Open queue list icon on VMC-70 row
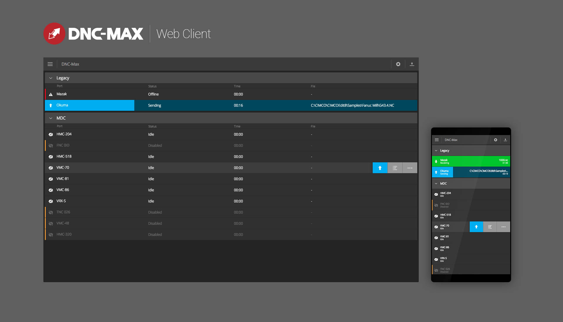The height and width of the screenshot is (322, 563). (x=395, y=168)
